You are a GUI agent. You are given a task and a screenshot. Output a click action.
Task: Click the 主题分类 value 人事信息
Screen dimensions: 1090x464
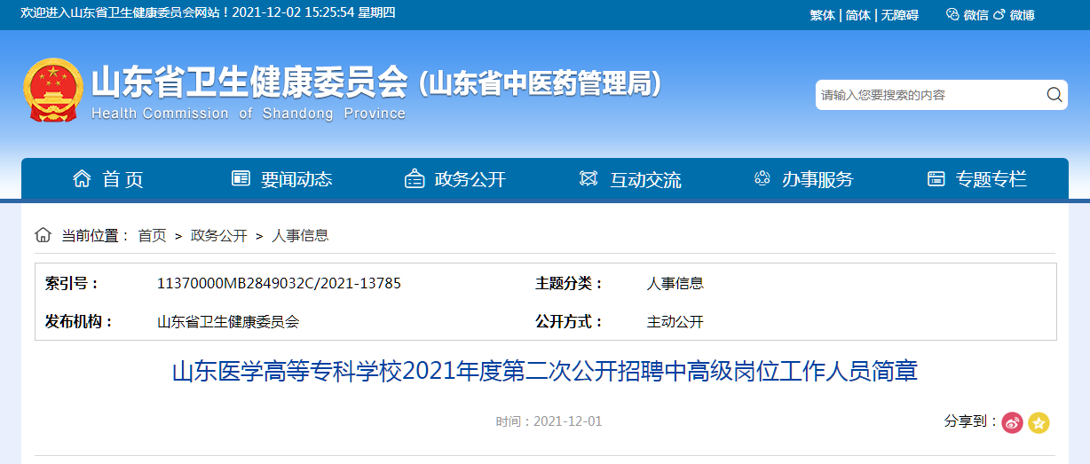pos(675,283)
